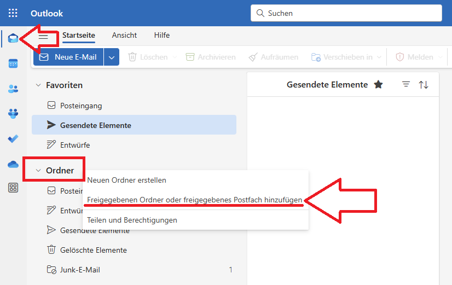Expand the Neue E-Mail dropdown arrow
Image resolution: width=452 pixels, height=285 pixels.
click(112, 57)
